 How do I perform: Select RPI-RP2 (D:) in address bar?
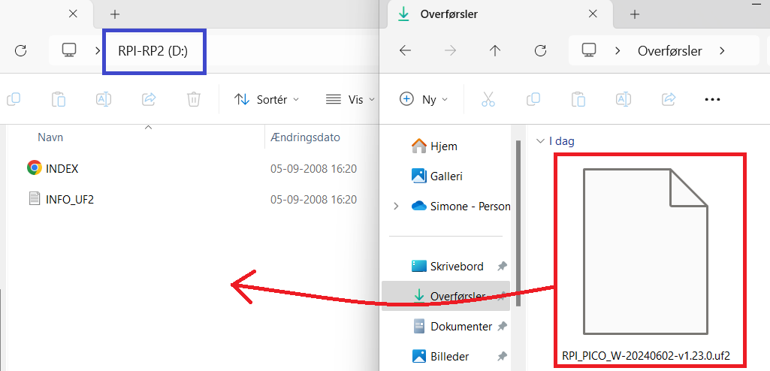[x=154, y=51]
